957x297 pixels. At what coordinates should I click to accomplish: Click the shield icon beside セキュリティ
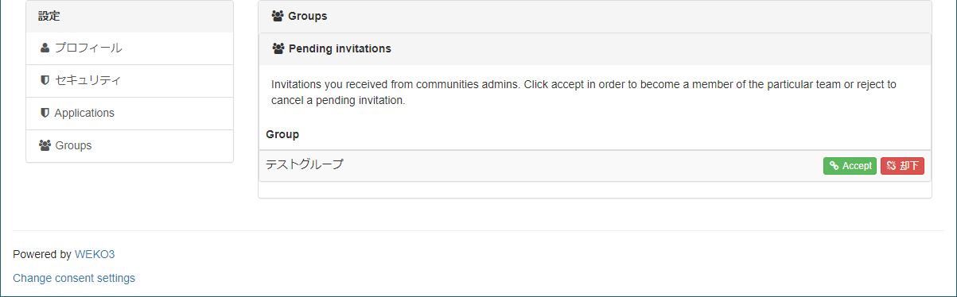pyautogui.click(x=45, y=80)
